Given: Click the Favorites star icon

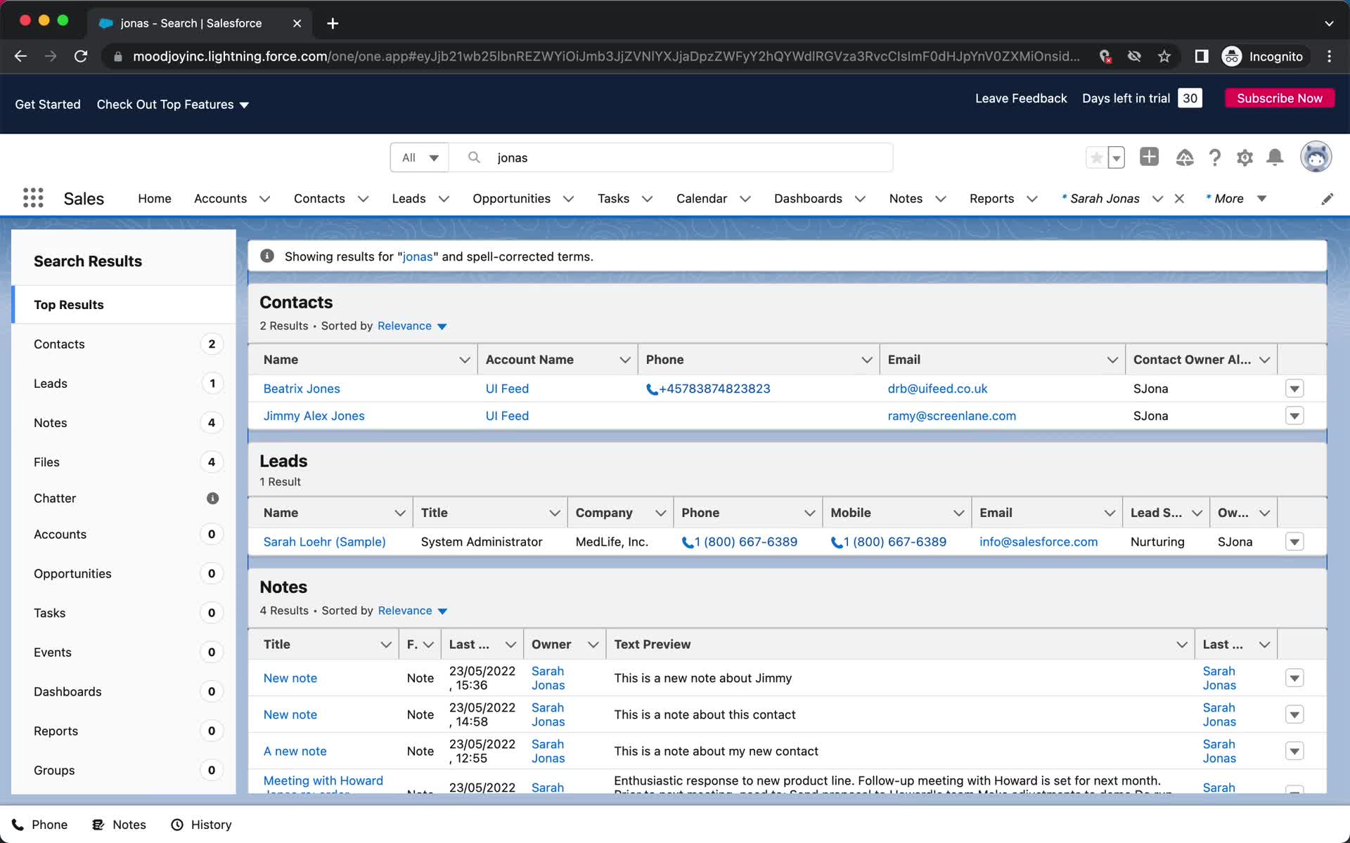Looking at the screenshot, I should pyautogui.click(x=1096, y=157).
